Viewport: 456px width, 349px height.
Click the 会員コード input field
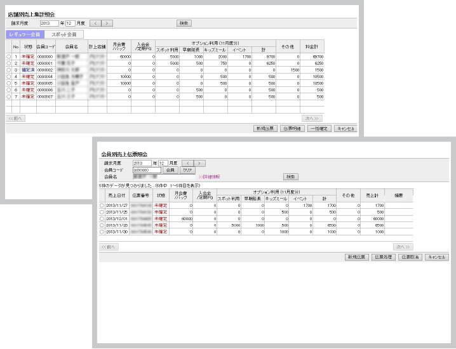pyautogui.click(x=147, y=170)
